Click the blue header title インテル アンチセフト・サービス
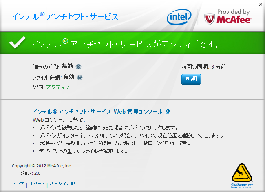265x192 pixels. (x=65, y=17)
